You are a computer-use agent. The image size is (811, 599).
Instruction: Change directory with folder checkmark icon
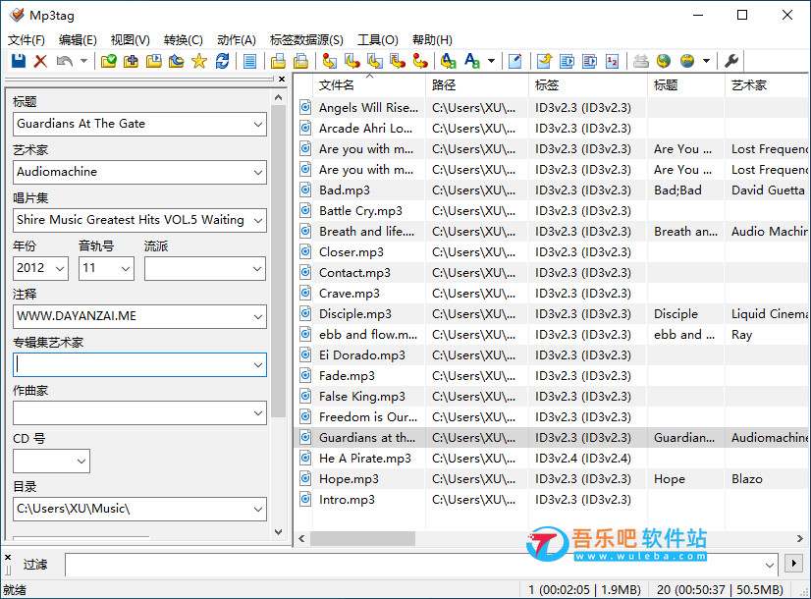point(109,61)
